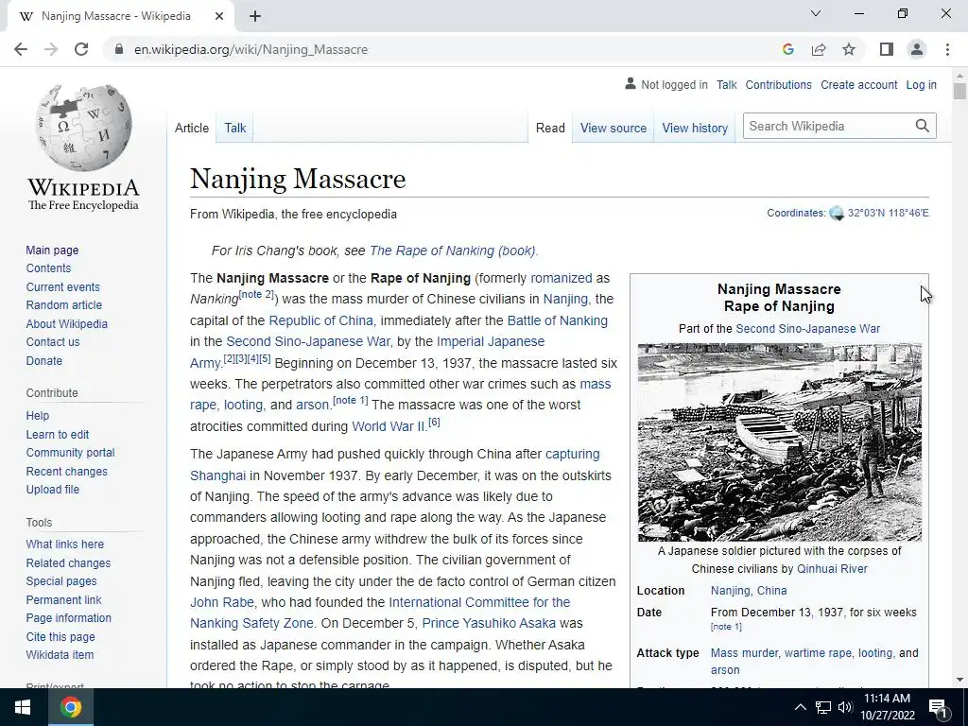The image size is (968, 726).
Task: Open the user Talk link at top
Action: [x=727, y=84]
